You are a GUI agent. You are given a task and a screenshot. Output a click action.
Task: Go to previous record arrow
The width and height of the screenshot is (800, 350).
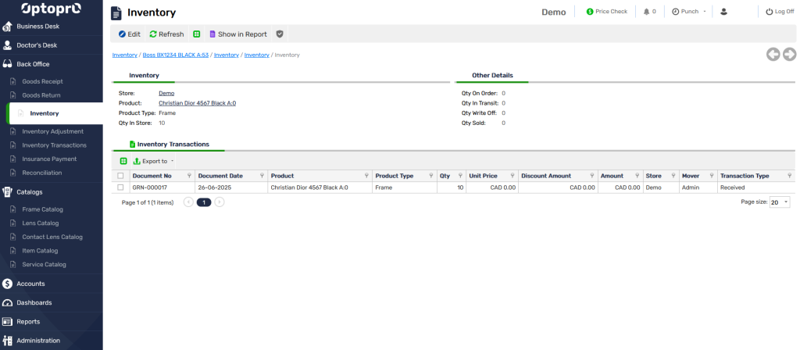[773, 54]
